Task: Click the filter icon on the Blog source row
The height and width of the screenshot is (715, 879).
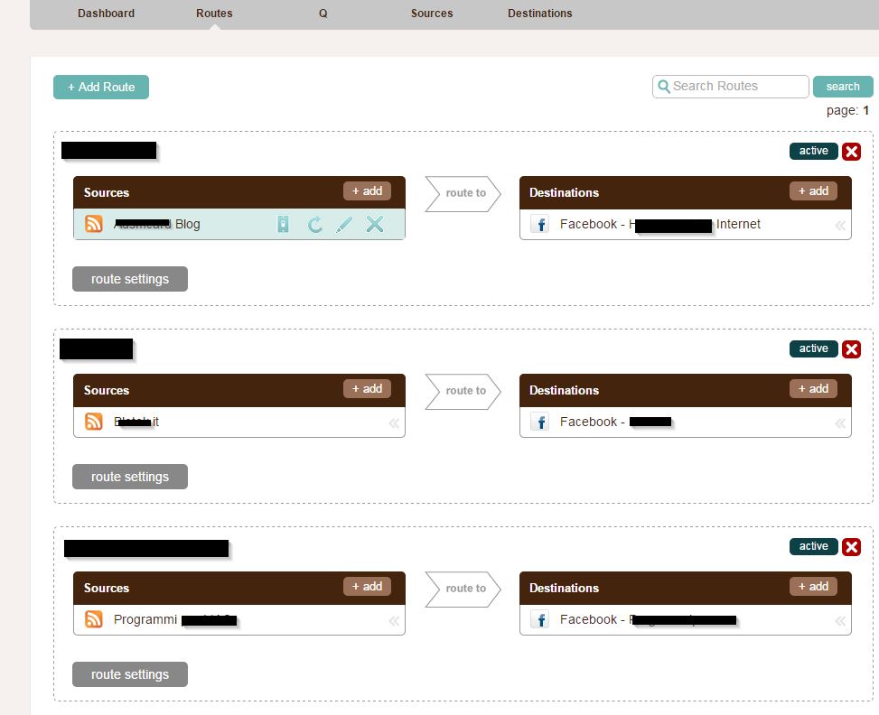Action: tap(283, 225)
